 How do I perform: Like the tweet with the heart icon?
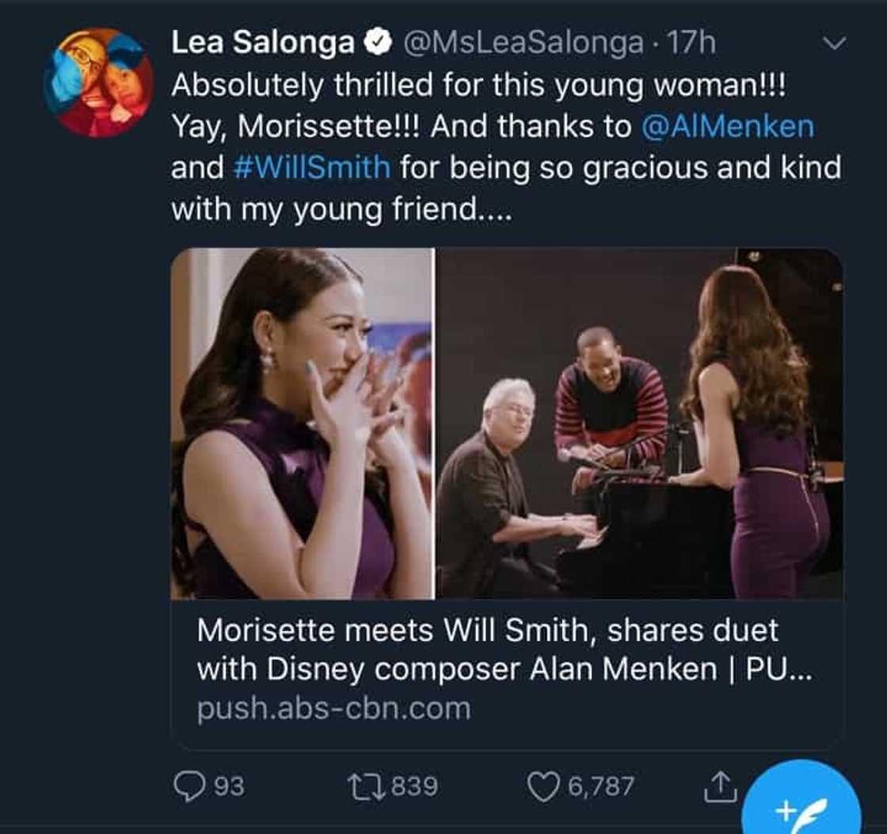(x=543, y=786)
